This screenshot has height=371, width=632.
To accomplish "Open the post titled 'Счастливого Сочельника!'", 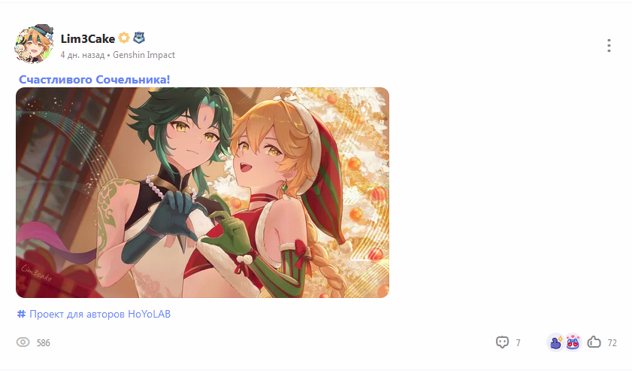I will click(95, 80).
